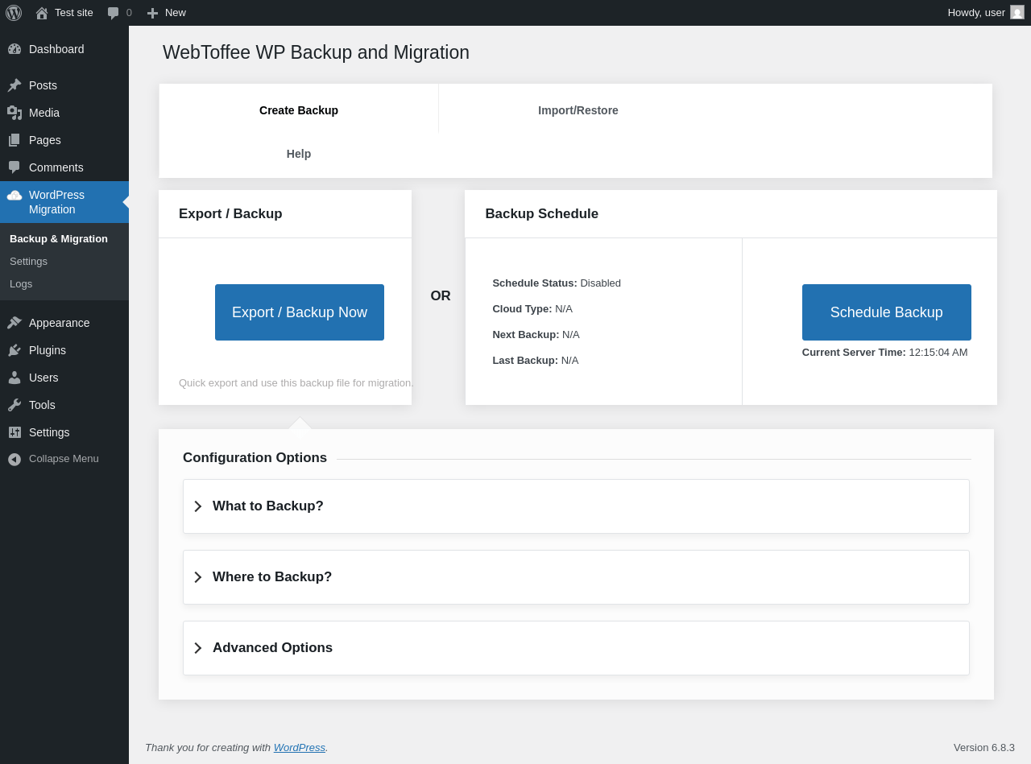The height and width of the screenshot is (764, 1031).
Task: Open the Help tab
Action: 299,154
